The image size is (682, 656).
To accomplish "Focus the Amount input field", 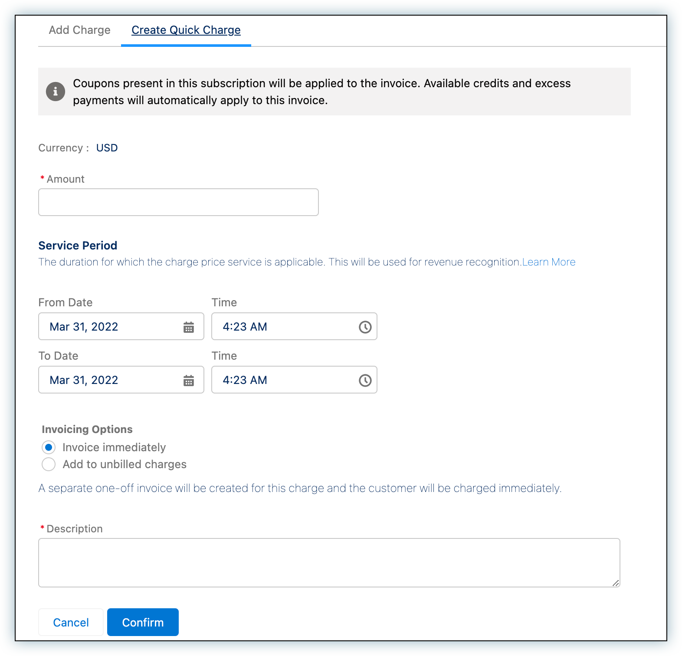I will (178, 202).
